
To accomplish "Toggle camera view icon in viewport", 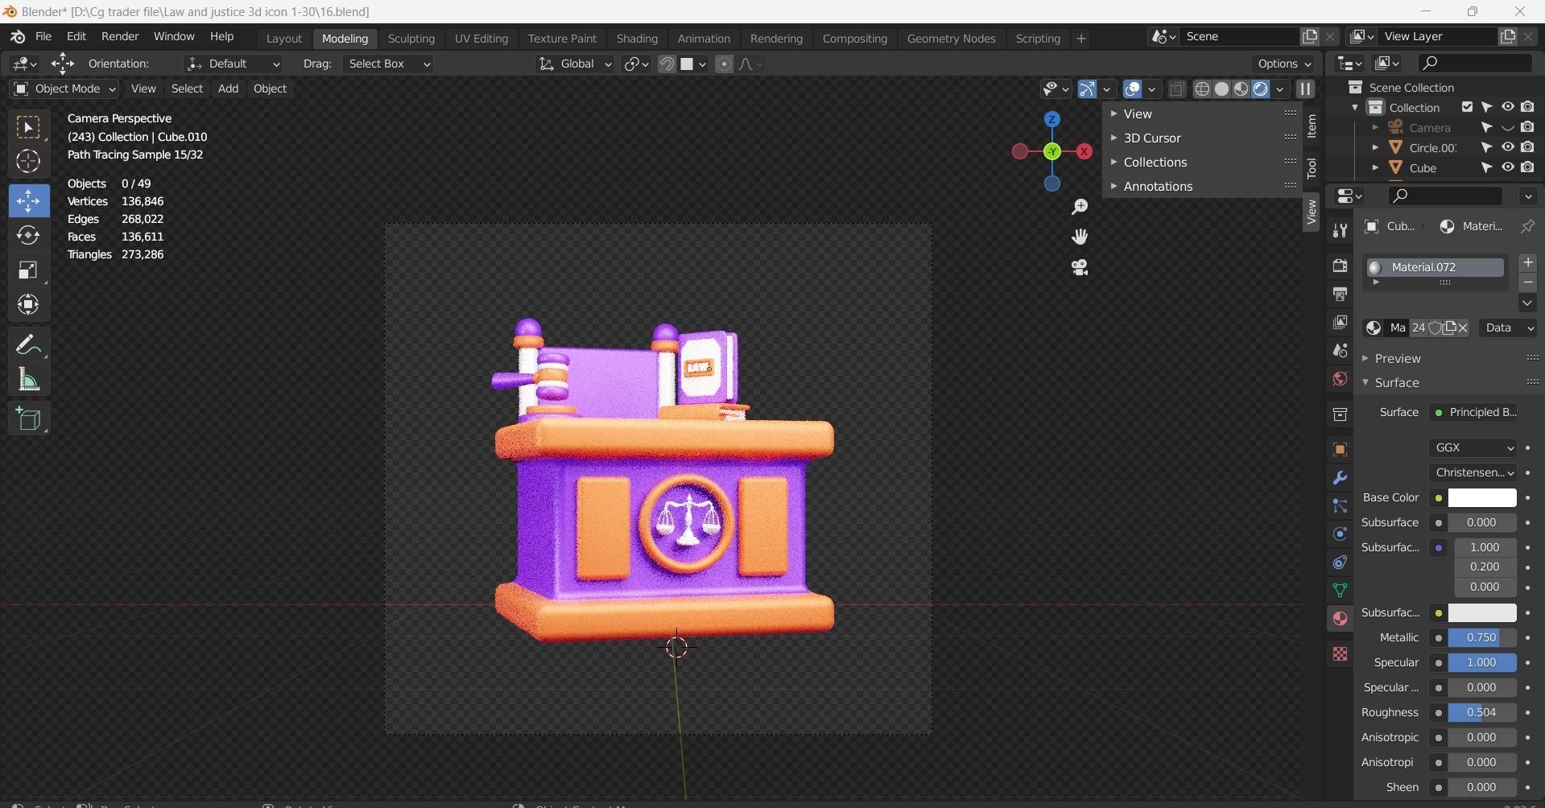I will [1080, 267].
